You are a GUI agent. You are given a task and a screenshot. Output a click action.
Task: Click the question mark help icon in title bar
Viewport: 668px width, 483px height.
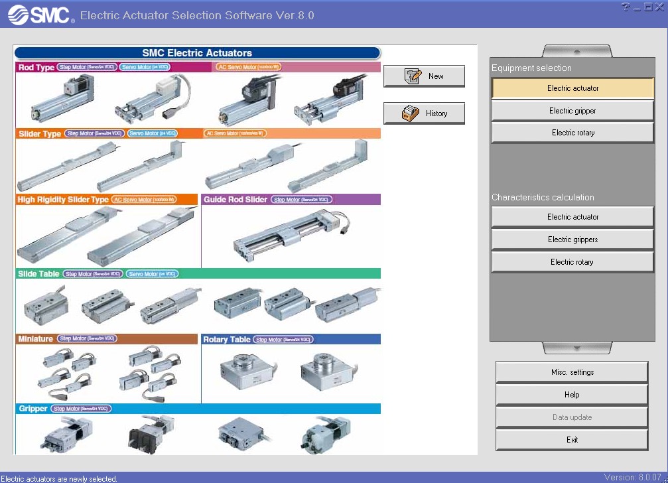point(626,7)
